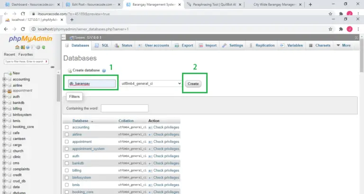Open the utf8mb4_general_ci collation dropdown
This screenshot has height=194, width=364.
pos(151,83)
